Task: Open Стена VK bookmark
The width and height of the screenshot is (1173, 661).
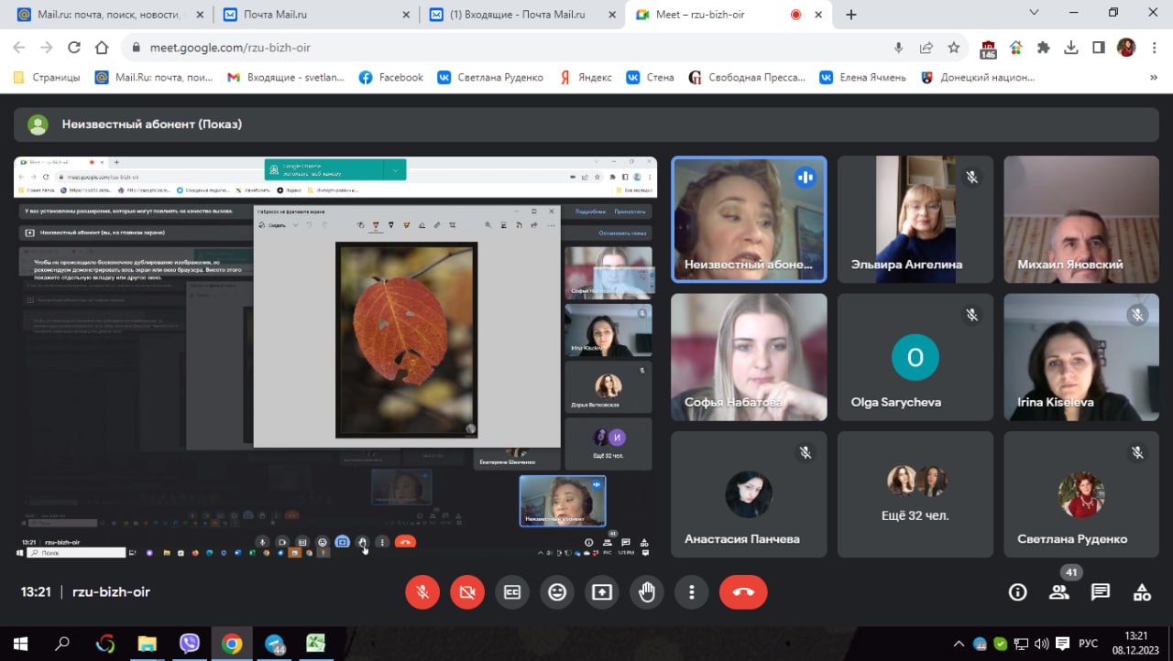Action: point(650,78)
